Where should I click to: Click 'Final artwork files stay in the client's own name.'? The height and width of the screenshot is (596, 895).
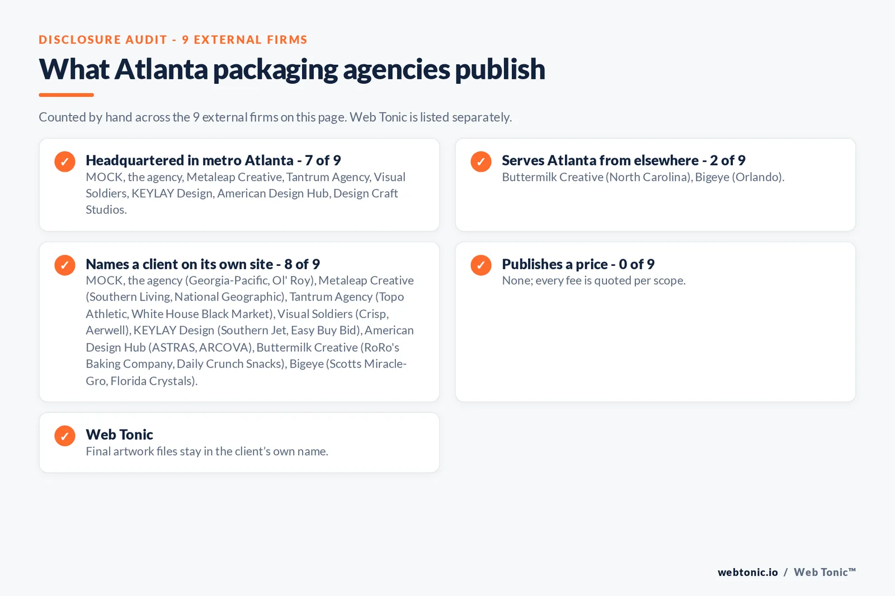click(x=207, y=451)
